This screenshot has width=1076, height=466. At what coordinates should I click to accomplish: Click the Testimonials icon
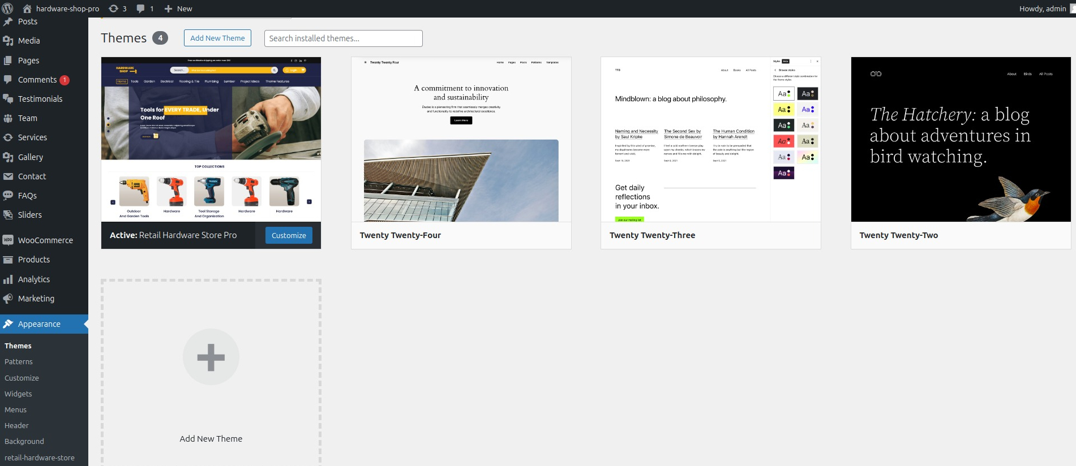(8, 99)
